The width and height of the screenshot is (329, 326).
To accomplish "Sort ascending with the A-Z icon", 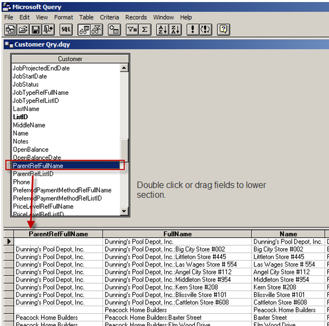I will pyautogui.click(x=162, y=30).
